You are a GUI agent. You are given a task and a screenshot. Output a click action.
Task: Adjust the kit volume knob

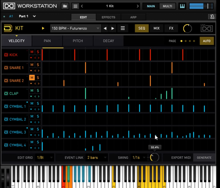pyautogui.click(x=187, y=29)
